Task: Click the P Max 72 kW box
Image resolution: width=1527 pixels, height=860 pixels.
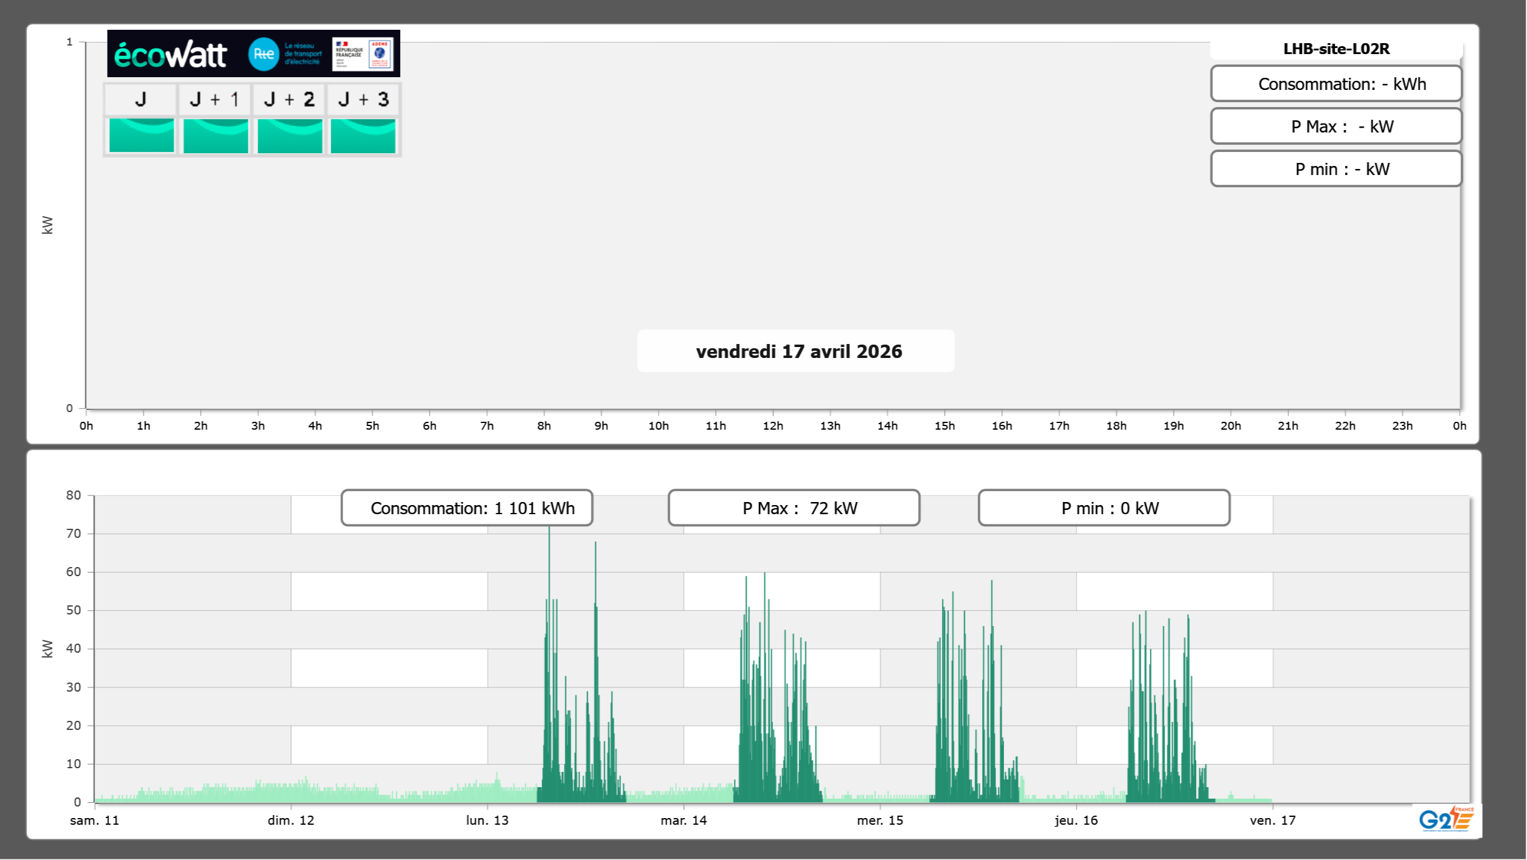Action: (794, 508)
